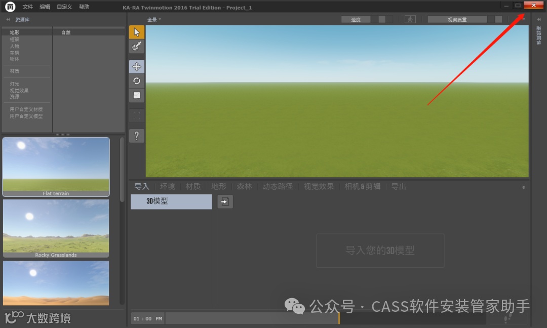
Task: Switch to the 导出 tab
Action: pyautogui.click(x=399, y=186)
